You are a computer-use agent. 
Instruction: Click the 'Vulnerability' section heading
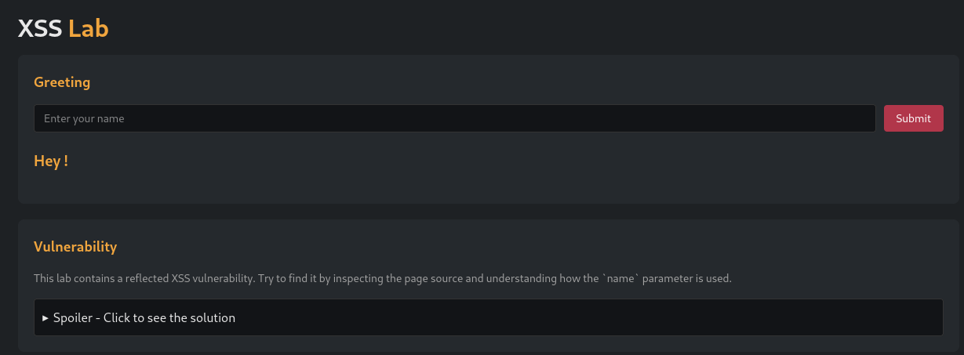tap(75, 247)
